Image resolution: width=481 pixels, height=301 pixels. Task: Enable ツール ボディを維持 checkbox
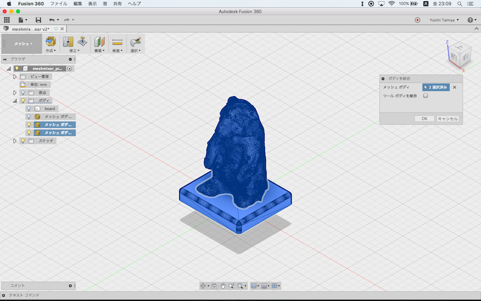(x=426, y=96)
